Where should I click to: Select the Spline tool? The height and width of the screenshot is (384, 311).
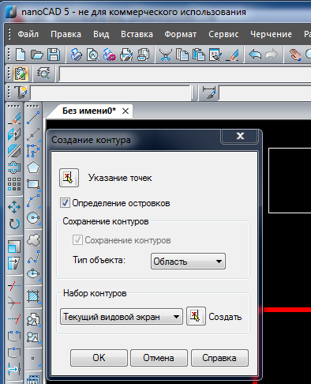click(x=33, y=257)
